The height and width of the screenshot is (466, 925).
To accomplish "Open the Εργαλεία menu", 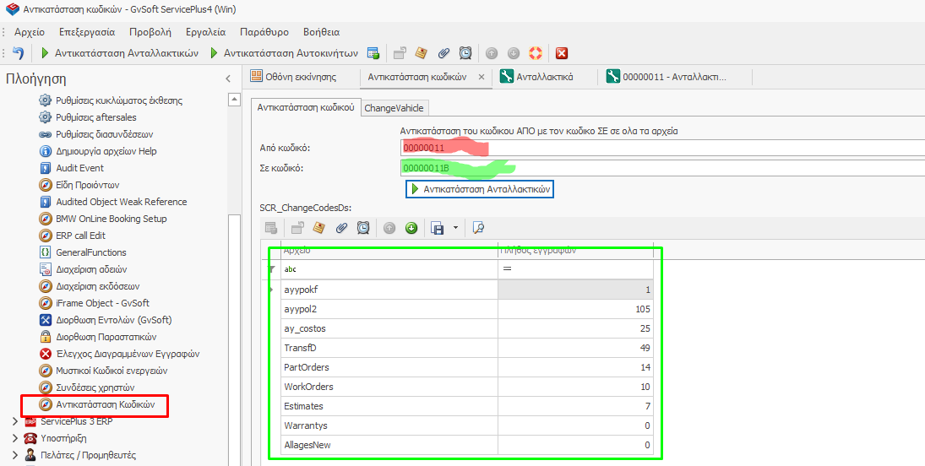I will 205,32.
